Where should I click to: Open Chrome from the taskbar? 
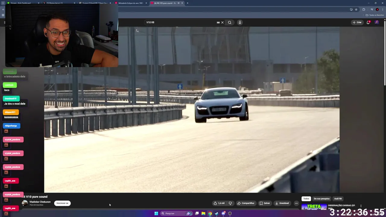(x=210, y=213)
